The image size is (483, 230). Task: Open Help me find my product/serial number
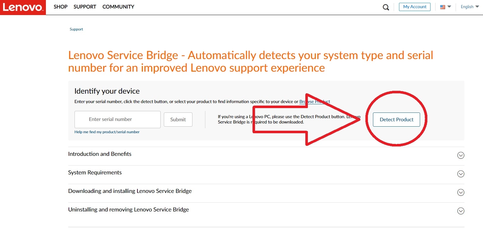coord(107,132)
